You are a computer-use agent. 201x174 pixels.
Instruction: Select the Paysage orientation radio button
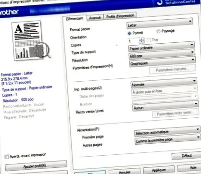click(x=158, y=31)
